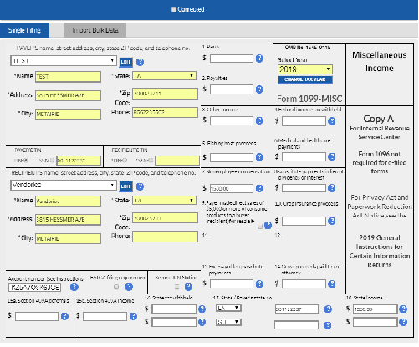The width and height of the screenshot is (419, 347).
Task: Click the Change Tax Year button
Action: click(305, 79)
